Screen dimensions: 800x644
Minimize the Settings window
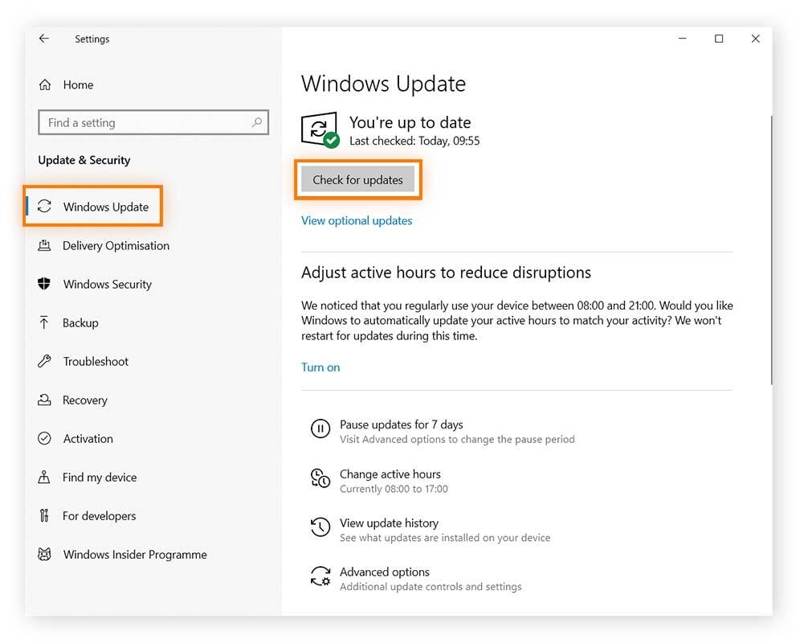(x=682, y=39)
